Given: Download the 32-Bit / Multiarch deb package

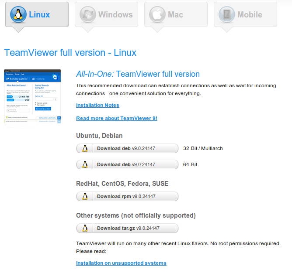Looking at the screenshot, I should (127, 148).
